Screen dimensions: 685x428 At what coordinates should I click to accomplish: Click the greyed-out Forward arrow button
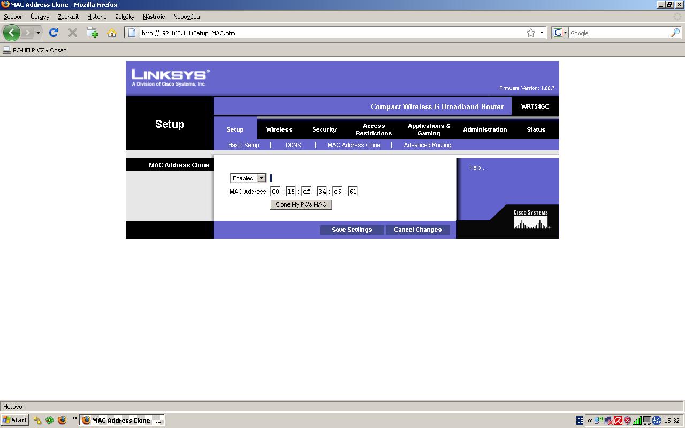28,33
